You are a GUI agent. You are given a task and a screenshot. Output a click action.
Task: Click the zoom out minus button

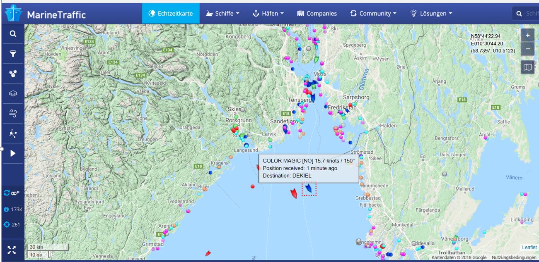click(x=527, y=49)
